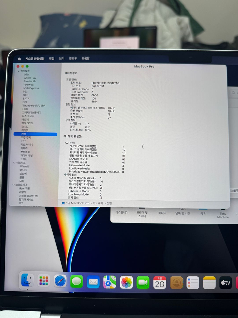The image size is (238, 318).
Task: Open the 보기 menu
Action: coord(62,59)
